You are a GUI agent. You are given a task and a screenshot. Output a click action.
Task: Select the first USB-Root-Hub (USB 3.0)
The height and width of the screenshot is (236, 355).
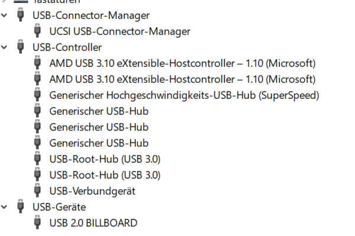coord(105,159)
